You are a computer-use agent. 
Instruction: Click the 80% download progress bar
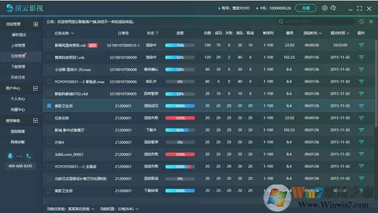click(x=180, y=130)
